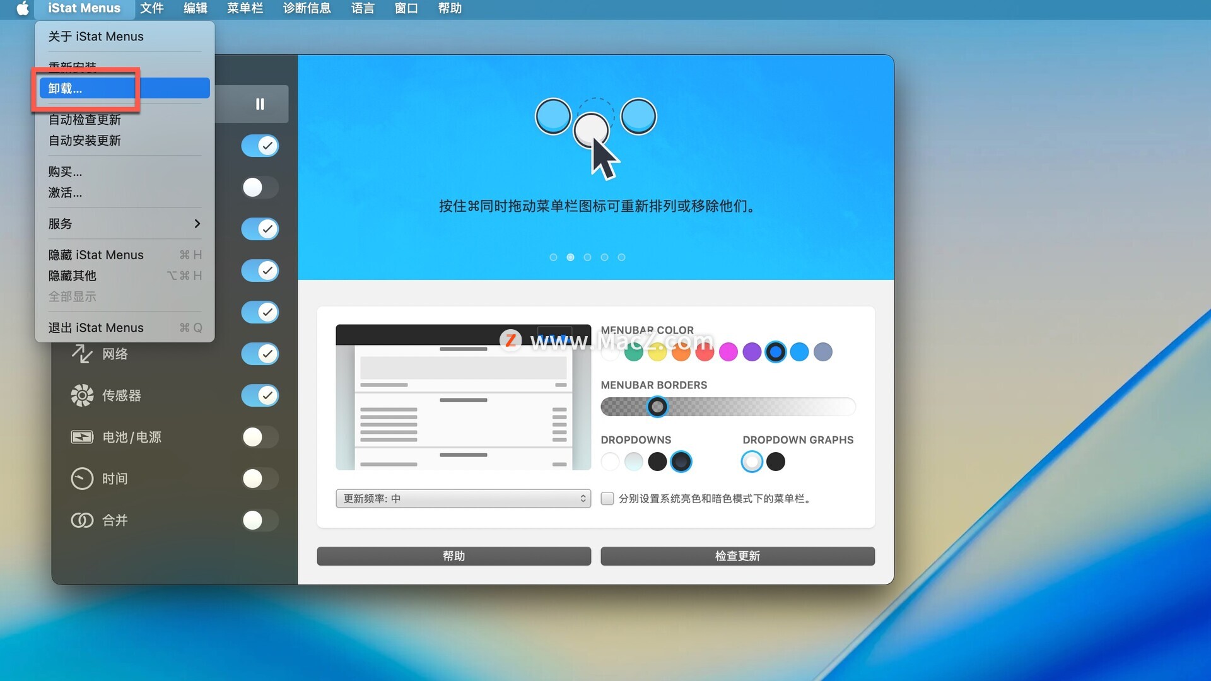Choose 自动安装更新 menu item

point(124,141)
